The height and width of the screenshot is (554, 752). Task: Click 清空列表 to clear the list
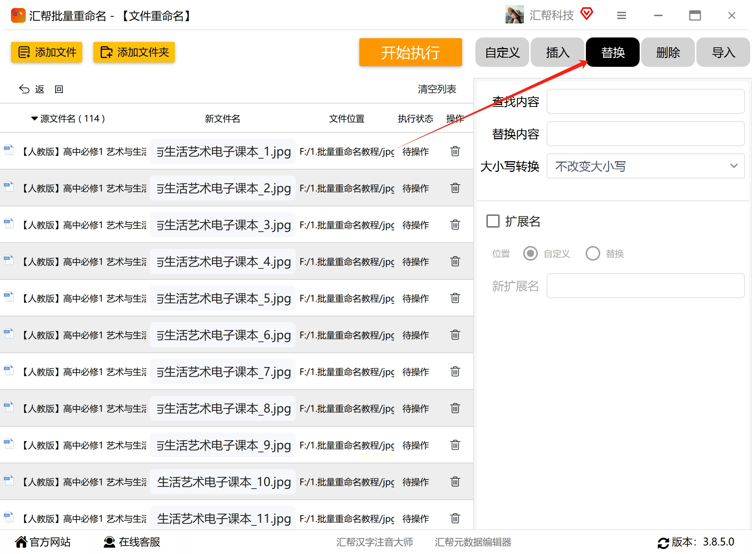436,89
